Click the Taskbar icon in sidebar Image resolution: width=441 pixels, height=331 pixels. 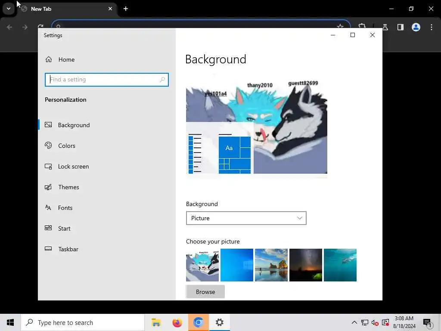click(x=48, y=249)
